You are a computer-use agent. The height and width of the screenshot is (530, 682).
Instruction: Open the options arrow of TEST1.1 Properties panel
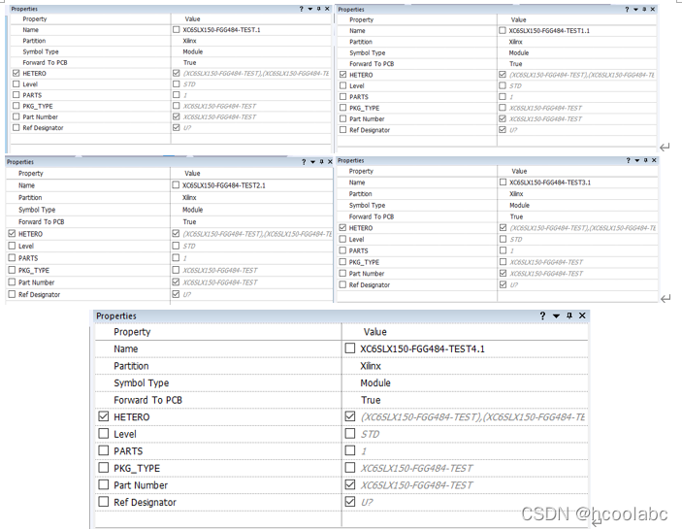coord(635,9)
